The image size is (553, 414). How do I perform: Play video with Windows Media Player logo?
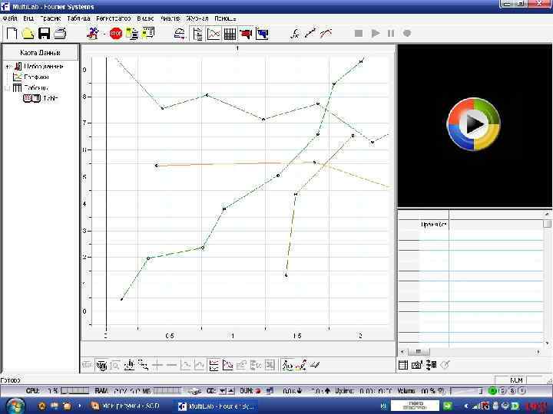pos(474,124)
